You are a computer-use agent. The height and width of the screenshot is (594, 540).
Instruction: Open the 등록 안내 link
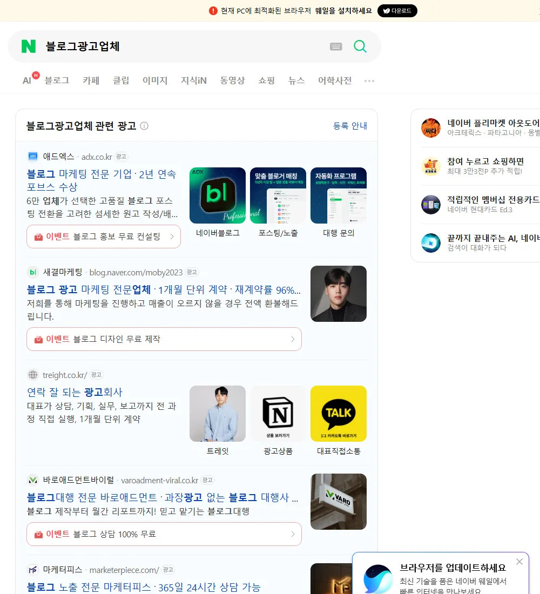(x=350, y=126)
